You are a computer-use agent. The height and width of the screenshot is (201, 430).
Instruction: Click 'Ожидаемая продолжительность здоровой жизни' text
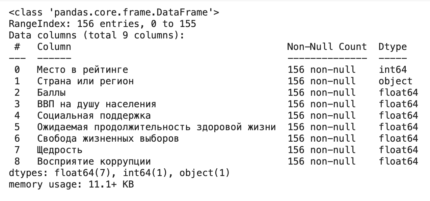[156, 127]
